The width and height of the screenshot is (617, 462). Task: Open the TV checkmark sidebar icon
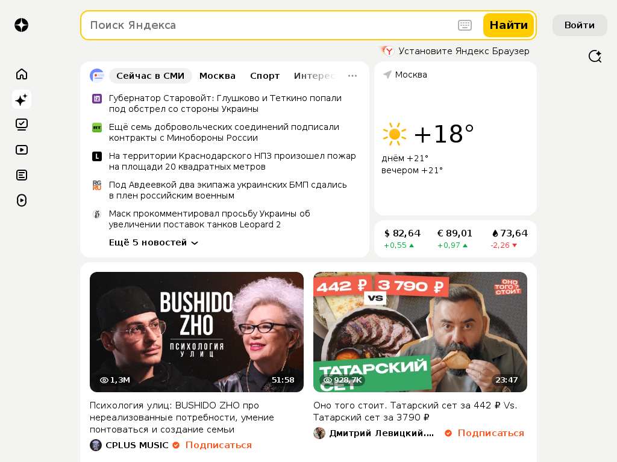click(x=22, y=125)
